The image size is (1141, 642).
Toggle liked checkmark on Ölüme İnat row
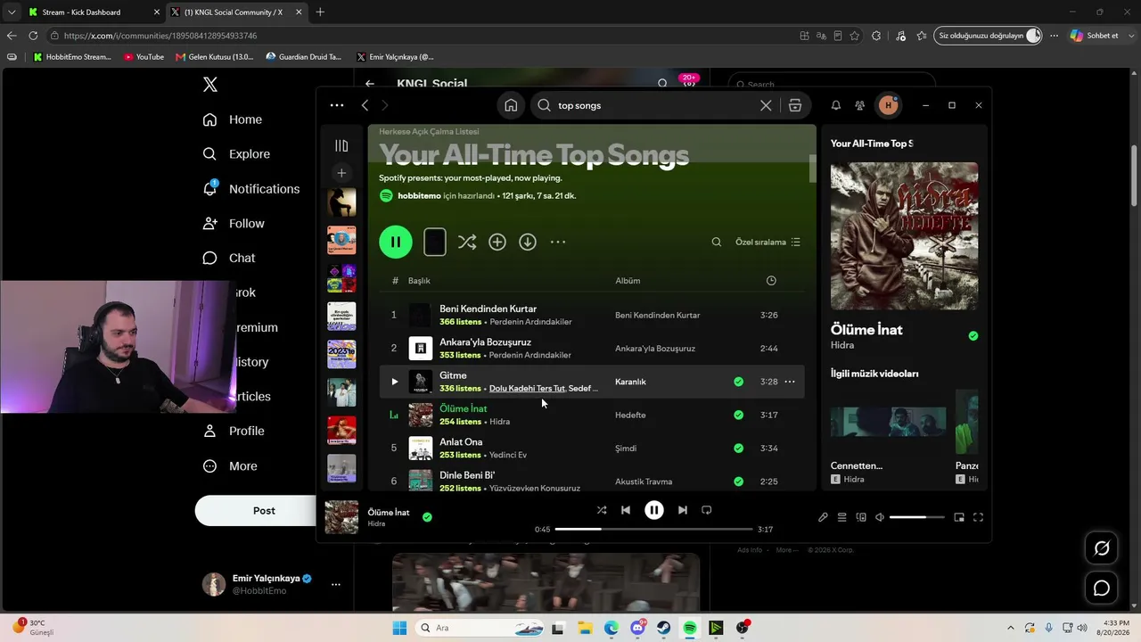tap(738, 415)
